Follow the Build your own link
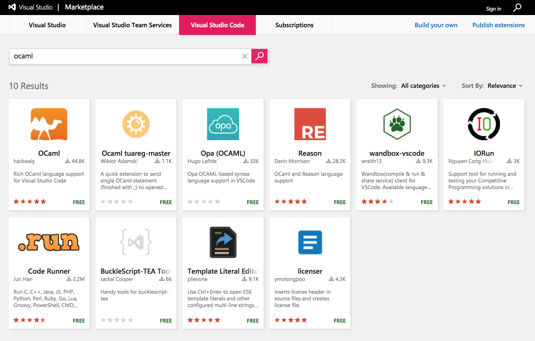The width and height of the screenshot is (535, 341). 436,25
